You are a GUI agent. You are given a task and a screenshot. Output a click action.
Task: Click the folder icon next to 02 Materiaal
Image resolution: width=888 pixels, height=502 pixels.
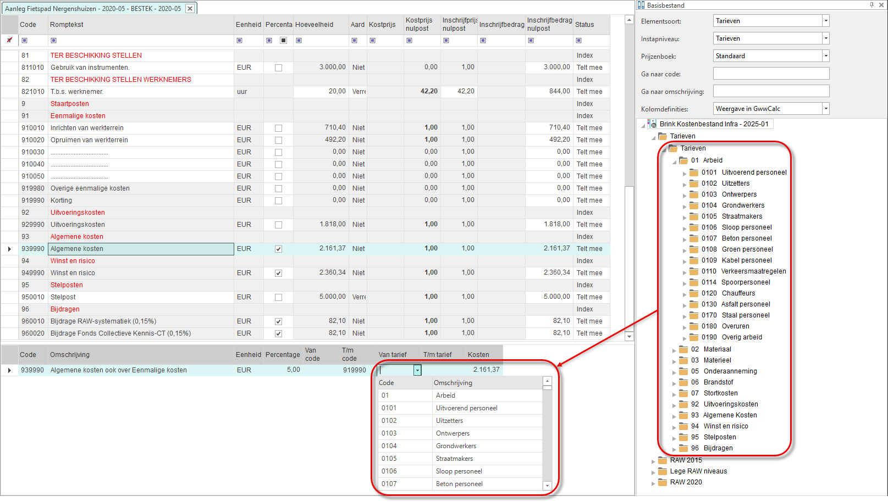point(683,349)
